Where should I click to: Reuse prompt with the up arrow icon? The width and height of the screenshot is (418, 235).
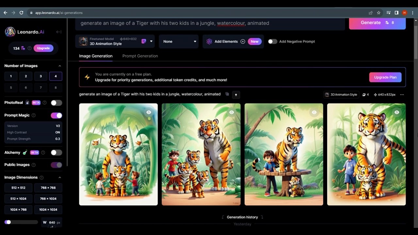click(x=236, y=95)
